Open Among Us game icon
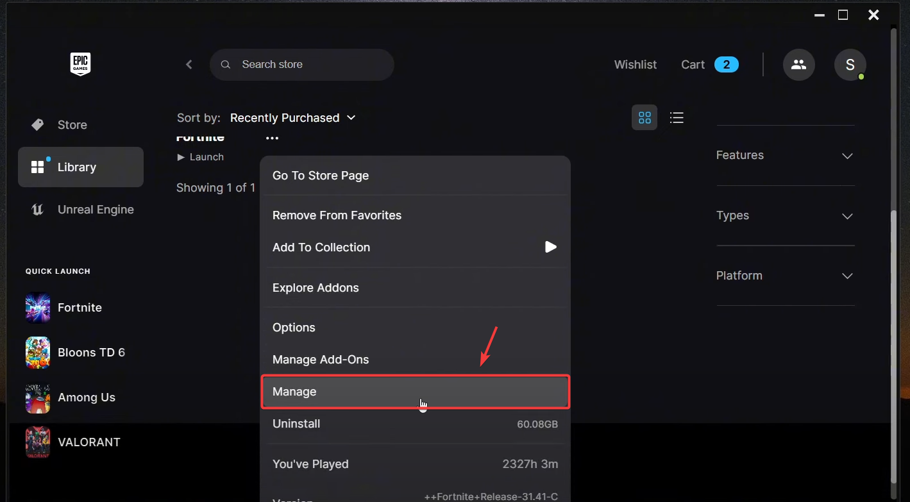This screenshot has width=910, height=502. (38, 397)
